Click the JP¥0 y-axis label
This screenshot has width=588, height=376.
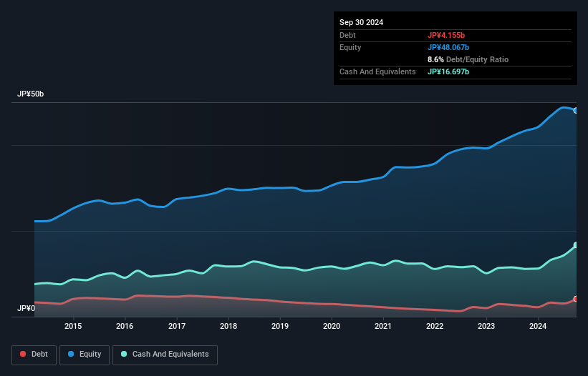[26, 308]
